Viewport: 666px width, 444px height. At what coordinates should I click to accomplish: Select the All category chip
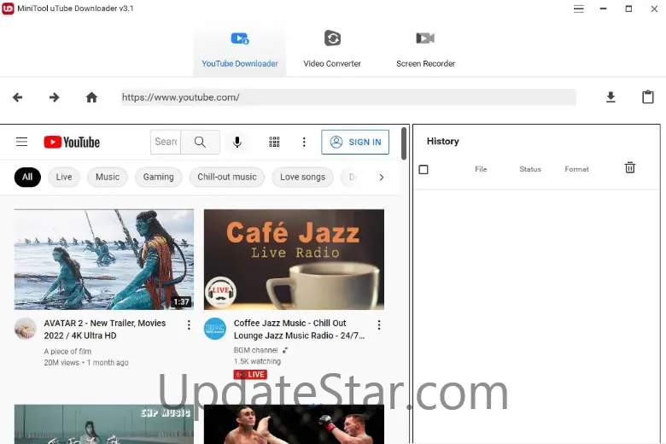pos(27,178)
